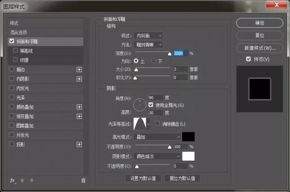Viewport: 290px width, 192px height.
Task: Open the 方法 雕刻清晰 dropdown
Action: [x=148, y=45]
